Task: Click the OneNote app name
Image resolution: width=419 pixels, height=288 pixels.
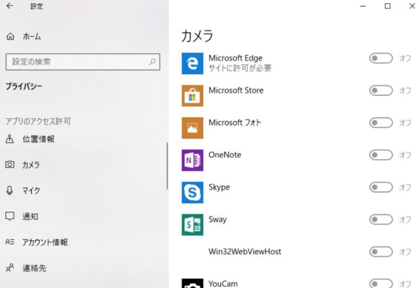Action: pos(225,155)
